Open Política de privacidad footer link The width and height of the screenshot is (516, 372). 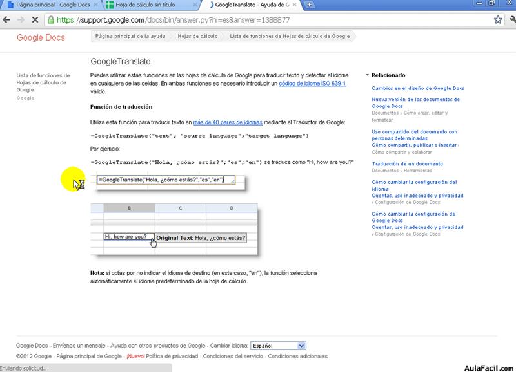click(172, 357)
